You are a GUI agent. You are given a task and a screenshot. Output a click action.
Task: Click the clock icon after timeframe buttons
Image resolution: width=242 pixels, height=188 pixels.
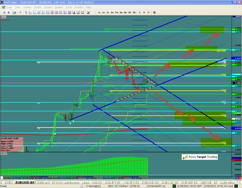153,13
